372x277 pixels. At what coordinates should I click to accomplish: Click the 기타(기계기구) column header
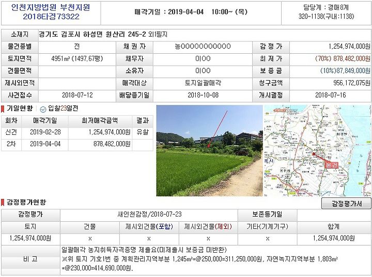pos(268,227)
